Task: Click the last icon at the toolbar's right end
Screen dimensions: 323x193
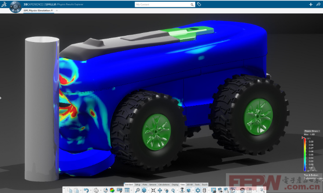Action: pos(262,190)
